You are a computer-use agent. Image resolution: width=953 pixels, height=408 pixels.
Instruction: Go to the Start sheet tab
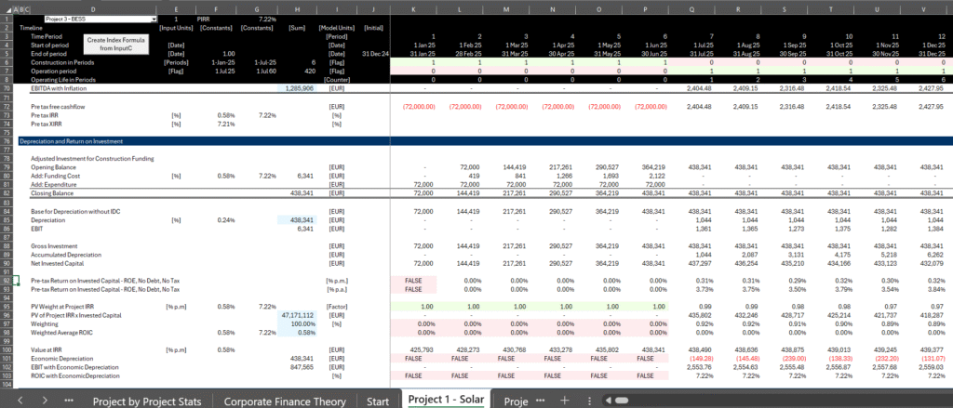click(x=377, y=400)
